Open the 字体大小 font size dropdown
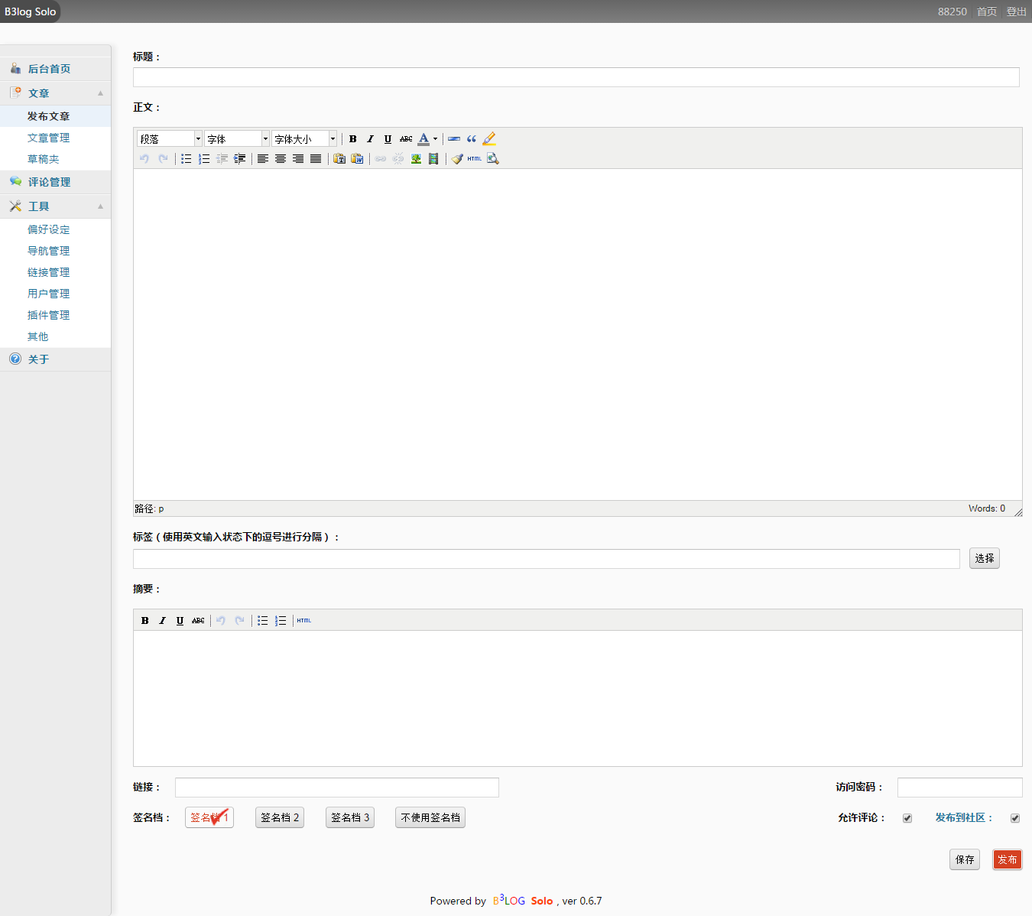This screenshot has width=1032, height=916. point(304,139)
